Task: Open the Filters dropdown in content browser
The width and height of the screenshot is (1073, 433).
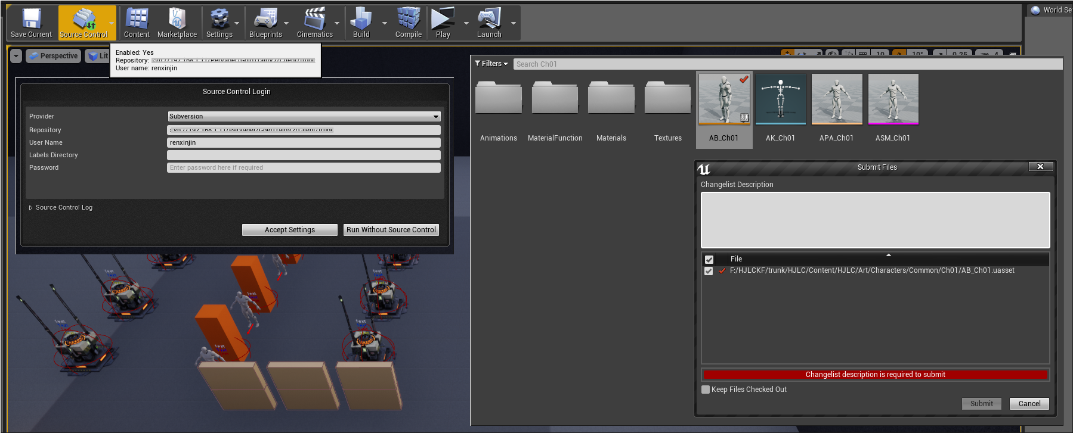Action: coord(491,64)
